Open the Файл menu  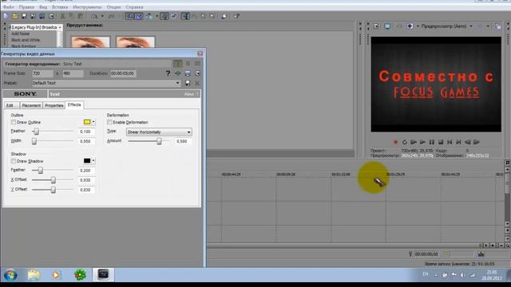[x=9, y=7]
